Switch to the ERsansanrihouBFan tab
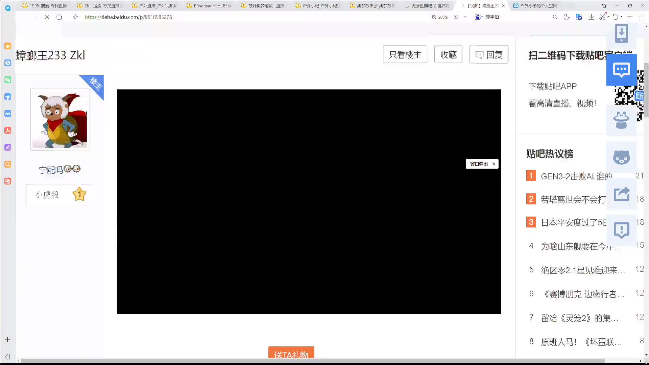The image size is (649, 365). tap(209, 5)
